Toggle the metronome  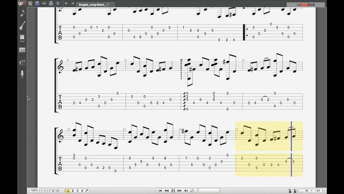click(x=290, y=191)
